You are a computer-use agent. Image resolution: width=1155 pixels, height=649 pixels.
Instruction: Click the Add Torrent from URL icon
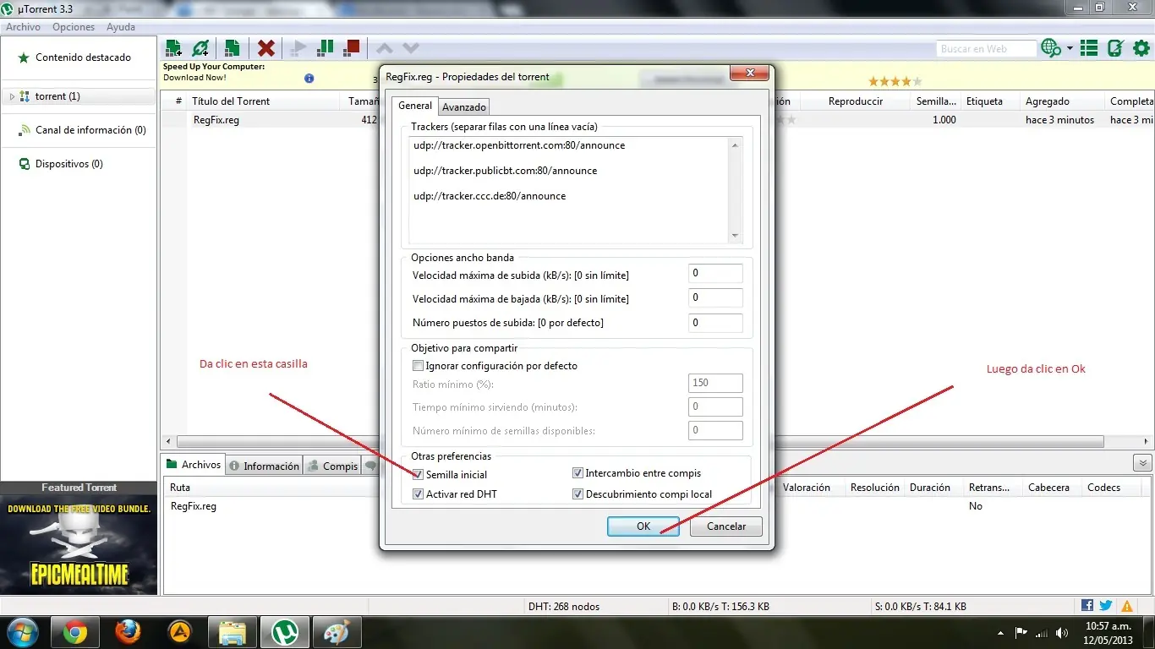point(200,48)
